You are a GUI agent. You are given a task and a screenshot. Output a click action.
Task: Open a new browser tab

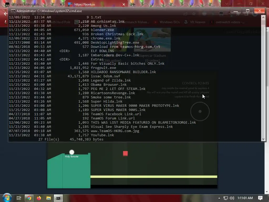pyautogui.click(x=134, y=4)
